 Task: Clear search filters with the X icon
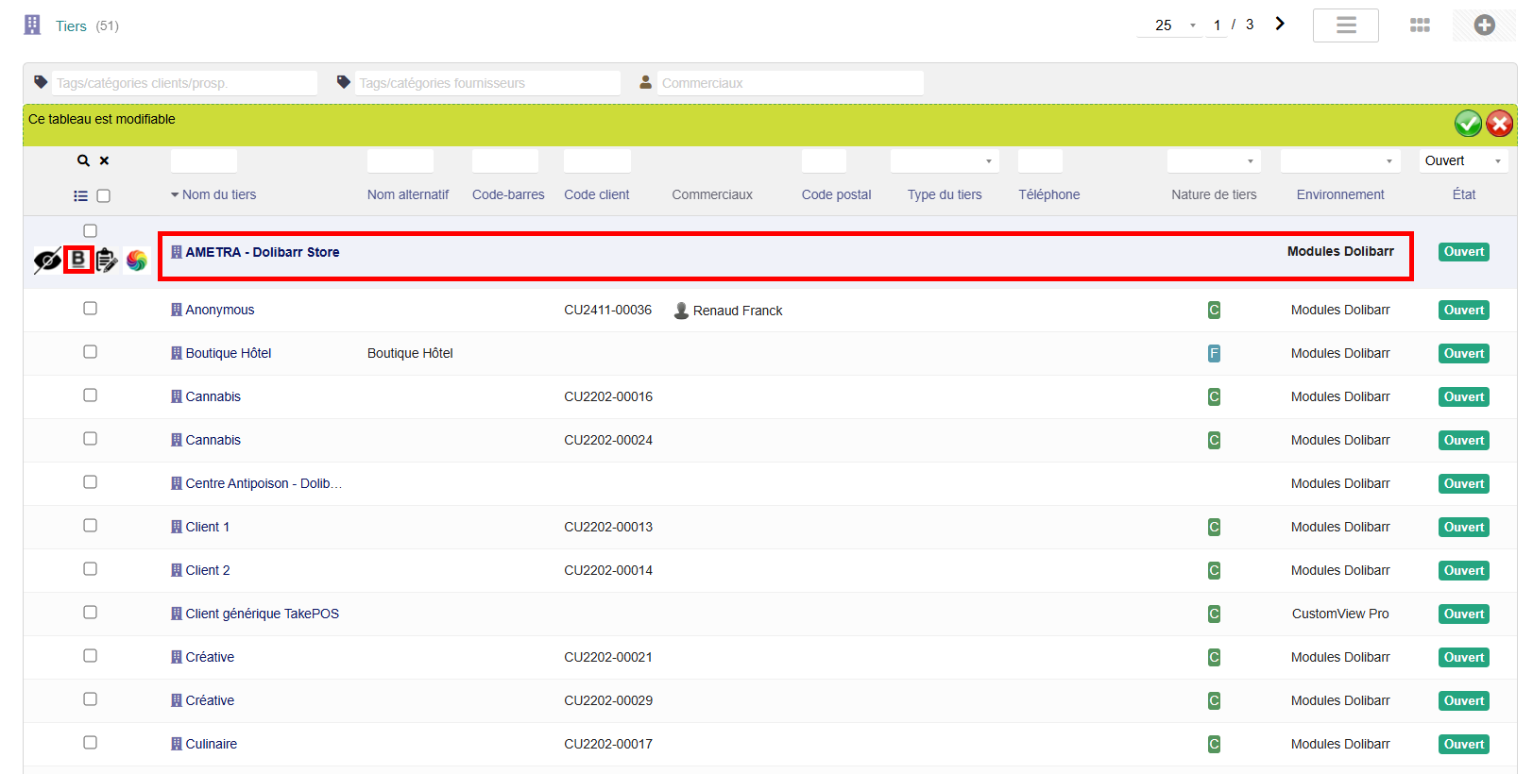(105, 161)
